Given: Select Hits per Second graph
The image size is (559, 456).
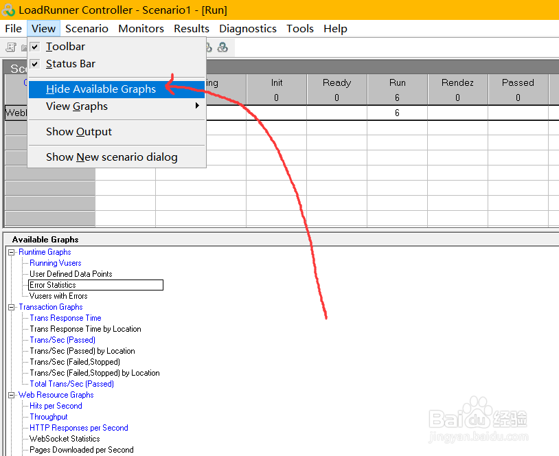Looking at the screenshot, I should point(56,406).
